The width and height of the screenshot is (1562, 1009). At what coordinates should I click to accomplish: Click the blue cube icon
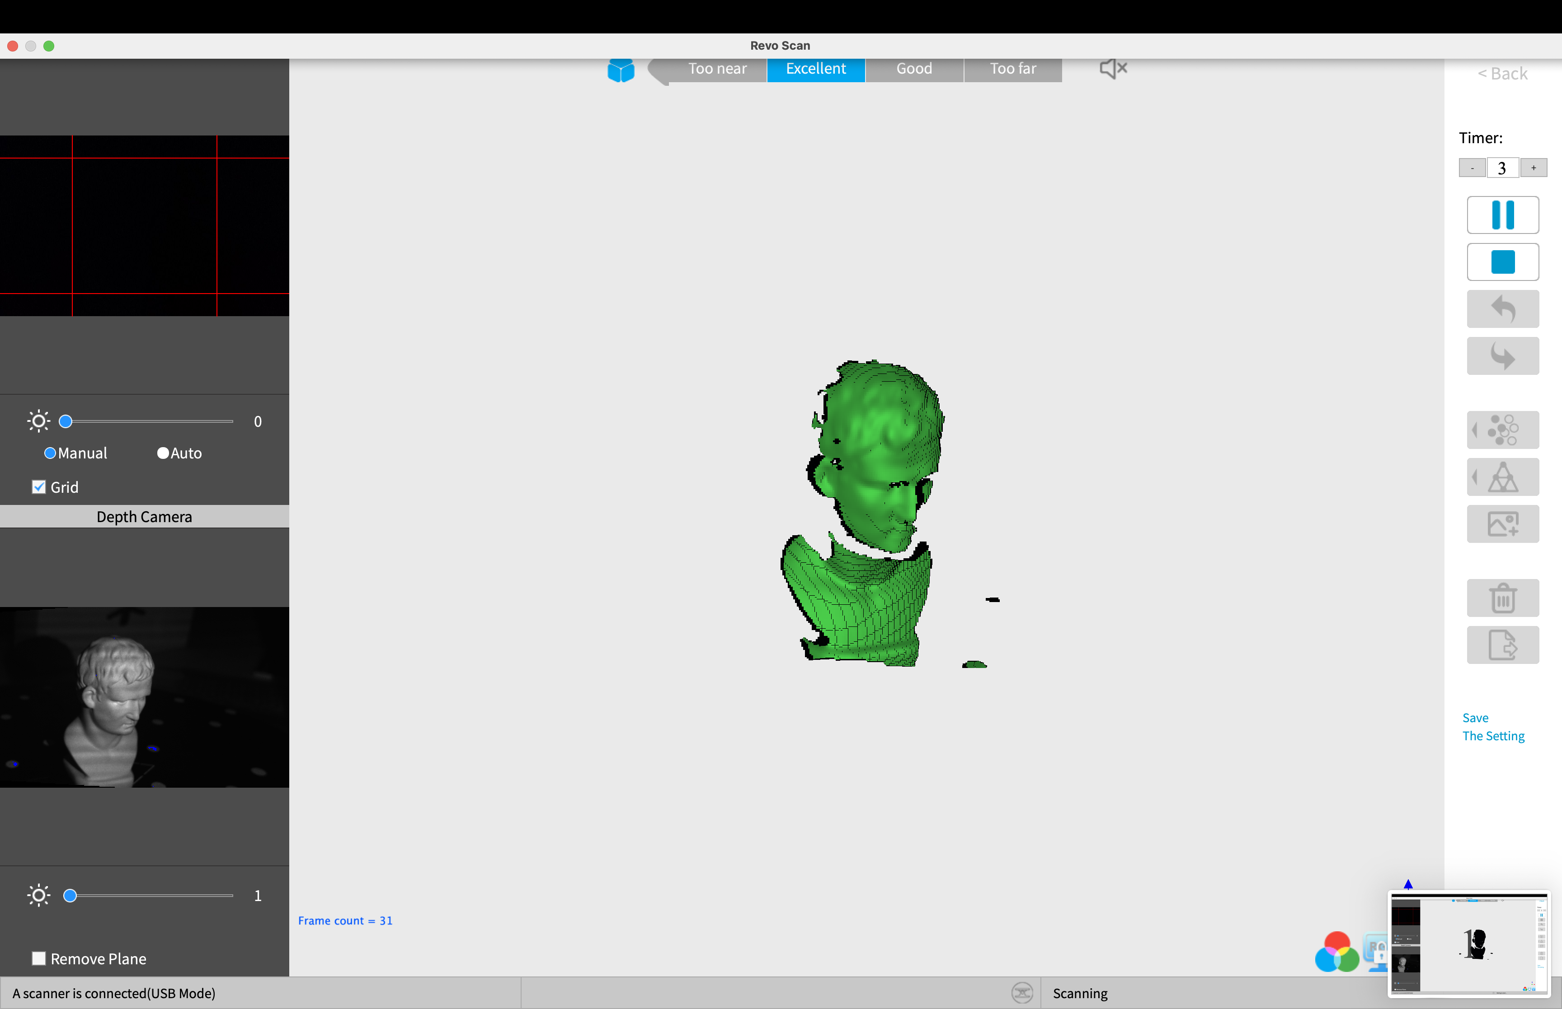click(620, 70)
